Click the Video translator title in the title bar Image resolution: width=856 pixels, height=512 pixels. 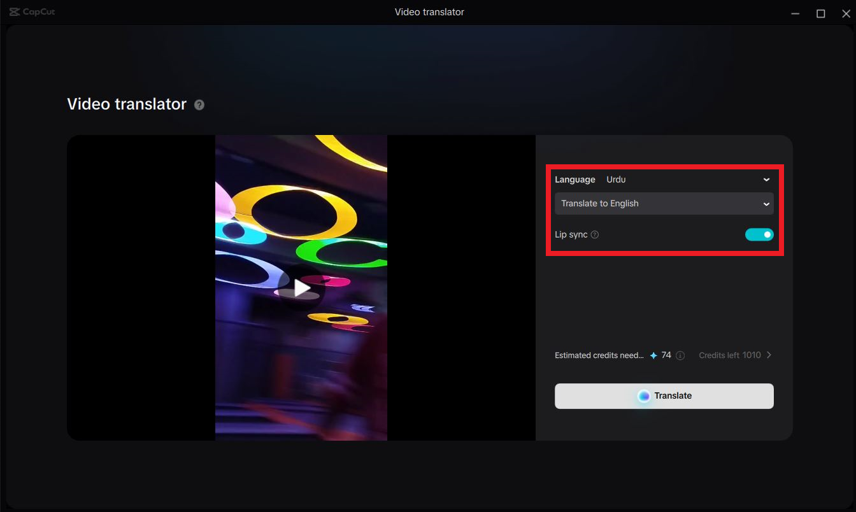click(429, 11)
